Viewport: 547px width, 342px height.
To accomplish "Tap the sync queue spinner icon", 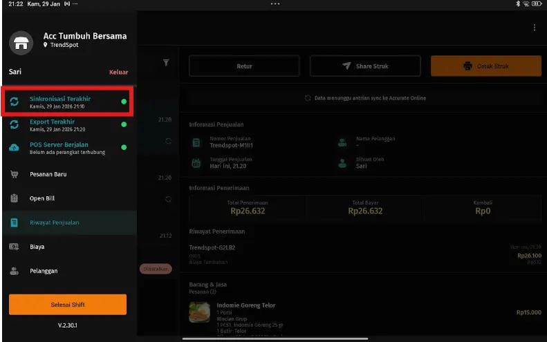I will [x=308, y=98].
